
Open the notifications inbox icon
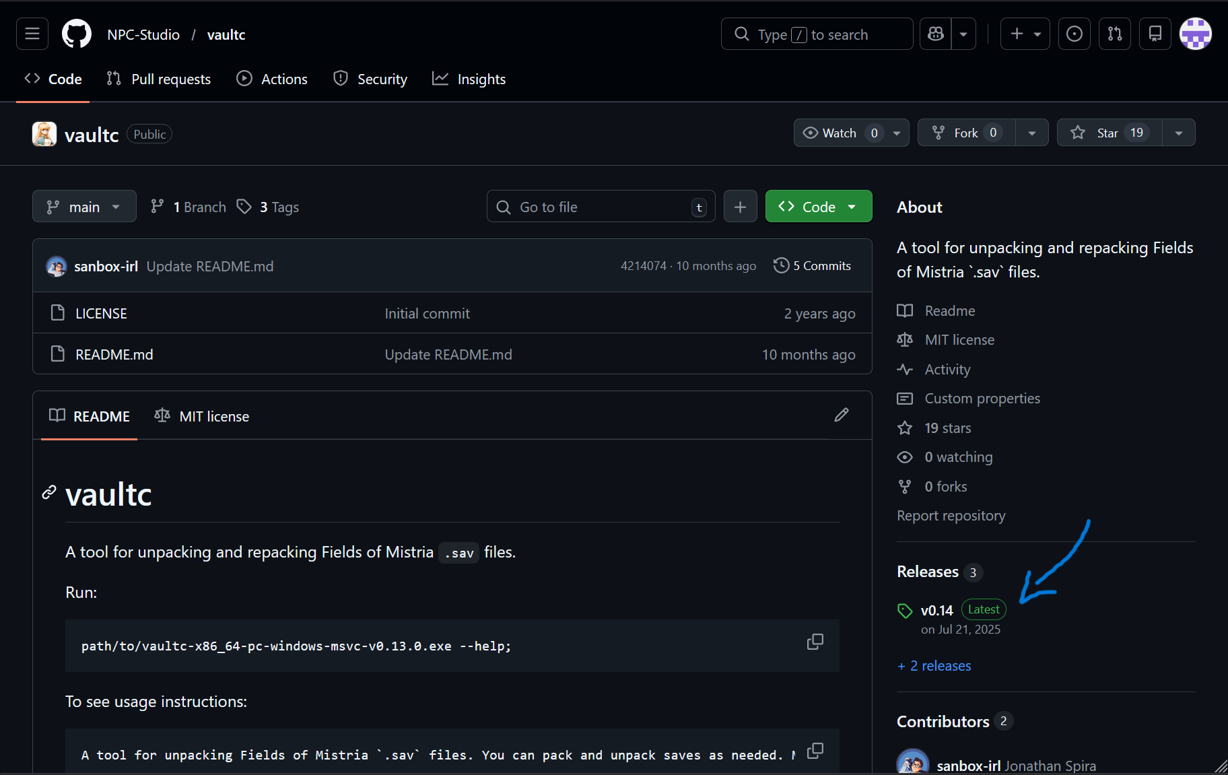(x=1155, y=34)
